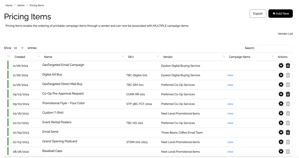Delete the Co-Op Pre-Approval Request item
Screen dimensions: 299x158
tap(288, 94)
